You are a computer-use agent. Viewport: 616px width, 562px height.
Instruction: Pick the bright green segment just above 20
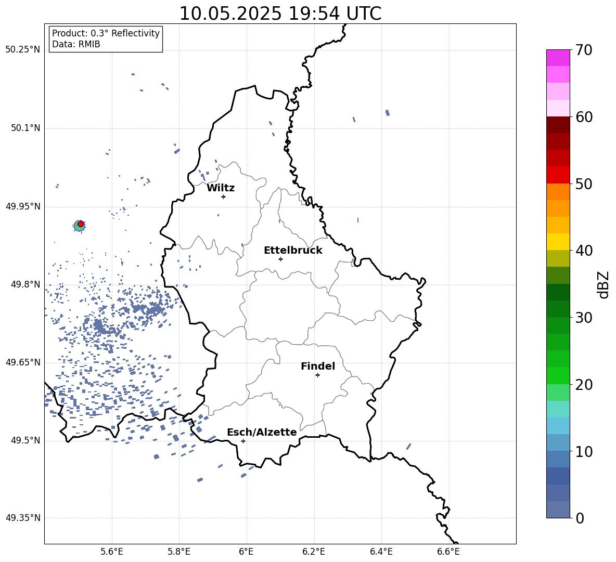click(x=558, y=375)
